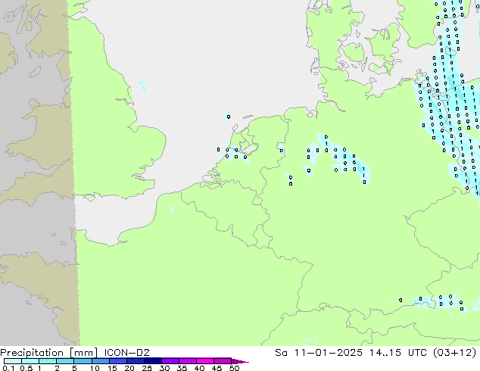Click the 0.5–1 mm legend swatch

(30, 361)
